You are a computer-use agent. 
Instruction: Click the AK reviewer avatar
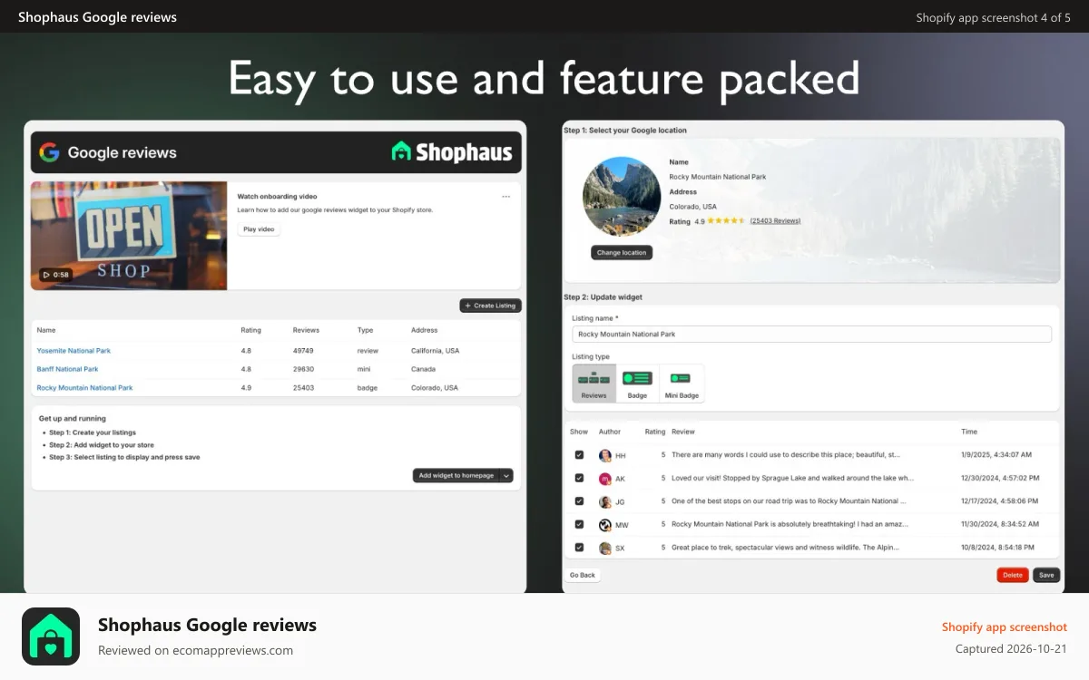[x=605, y=479]
